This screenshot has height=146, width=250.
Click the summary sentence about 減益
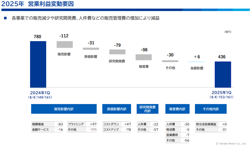click(85, 18)
